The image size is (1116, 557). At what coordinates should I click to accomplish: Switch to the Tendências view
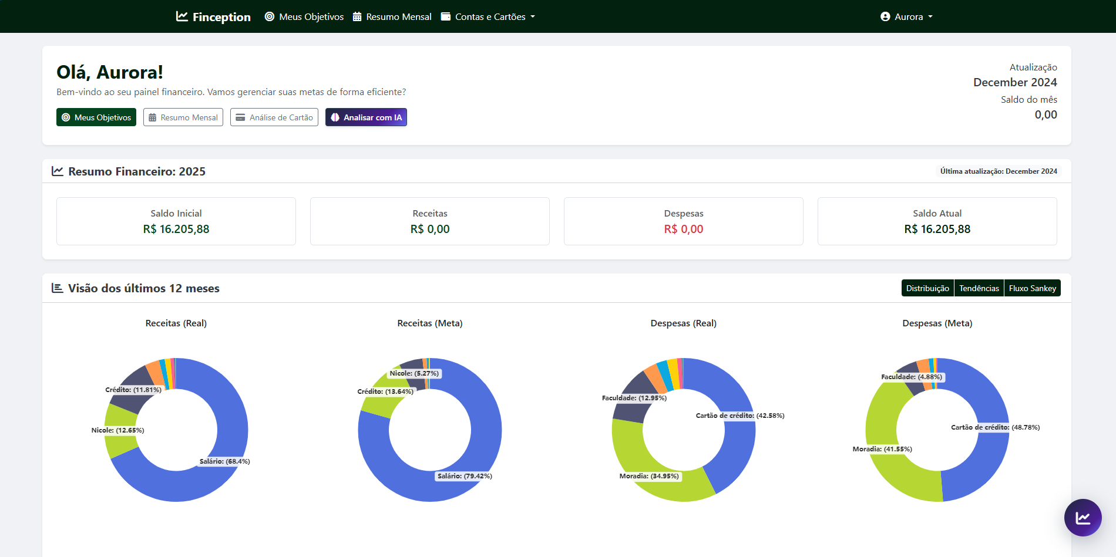(979, 288)
